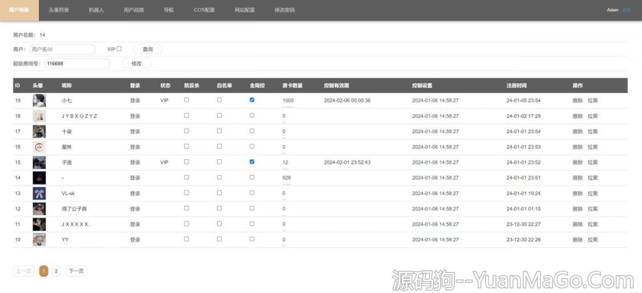642x293 pixels.
Task: Click the 注册时间 column header
Action: [517, 86]
